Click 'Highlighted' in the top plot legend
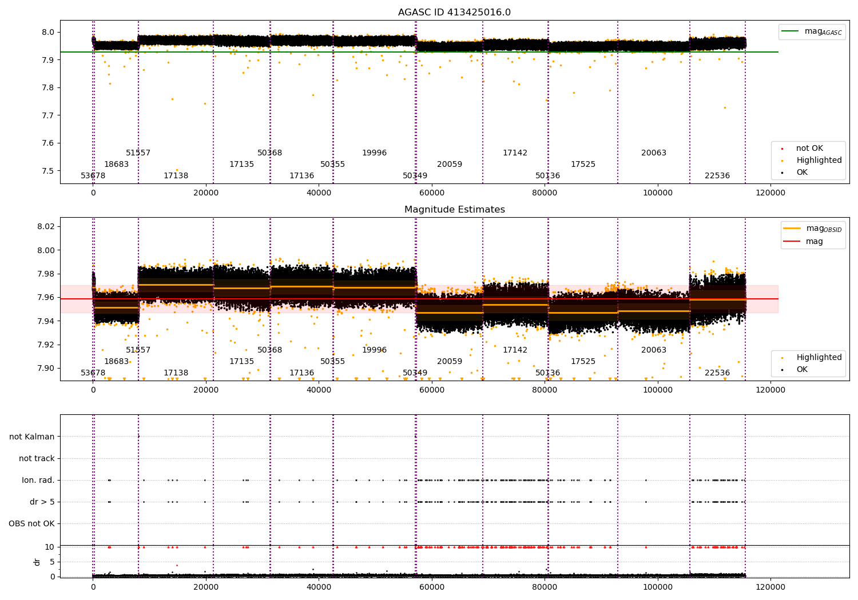The height and width of the screenshot is (600, 858). (x=812, y=161)
